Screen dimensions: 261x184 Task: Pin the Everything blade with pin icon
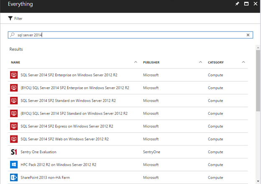(237, 4)
